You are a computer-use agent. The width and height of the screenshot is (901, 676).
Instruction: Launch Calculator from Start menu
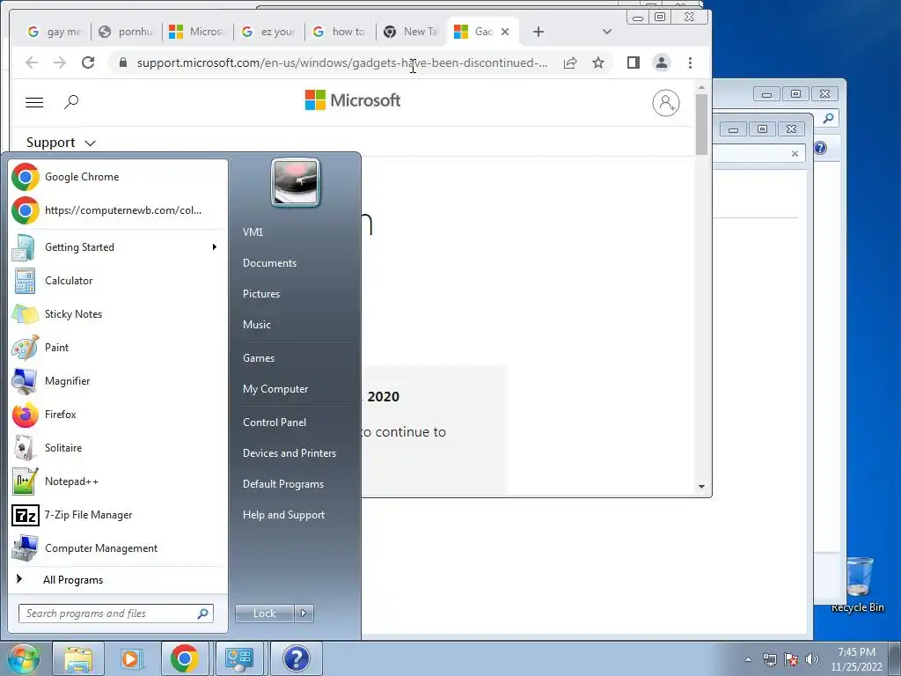tap(118, 281)
